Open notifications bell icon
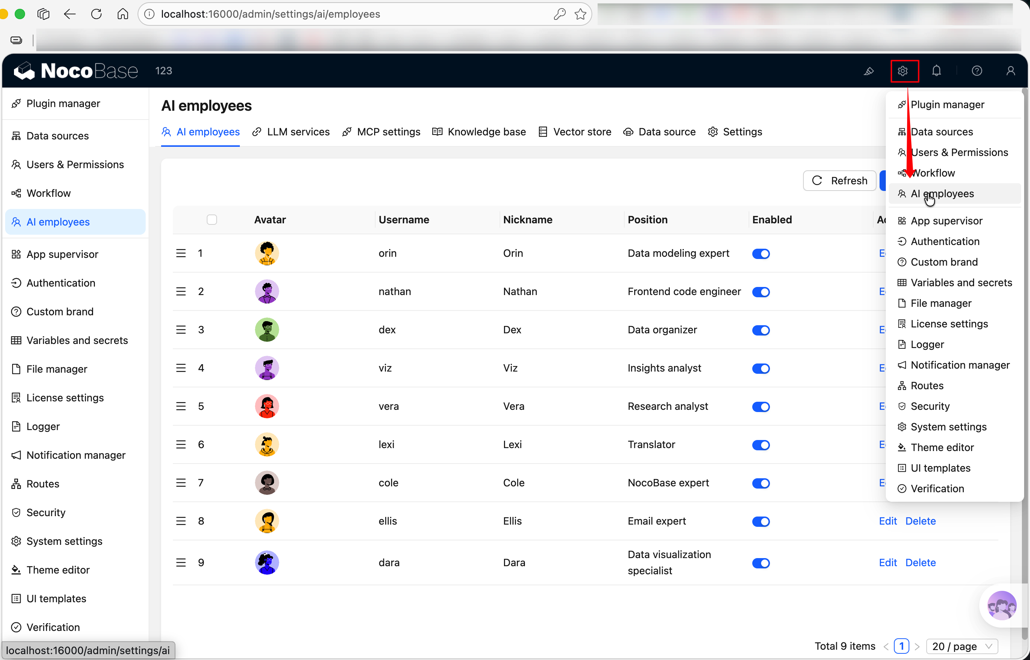This screenshot has width=1030, height=660. pos(937,71)
